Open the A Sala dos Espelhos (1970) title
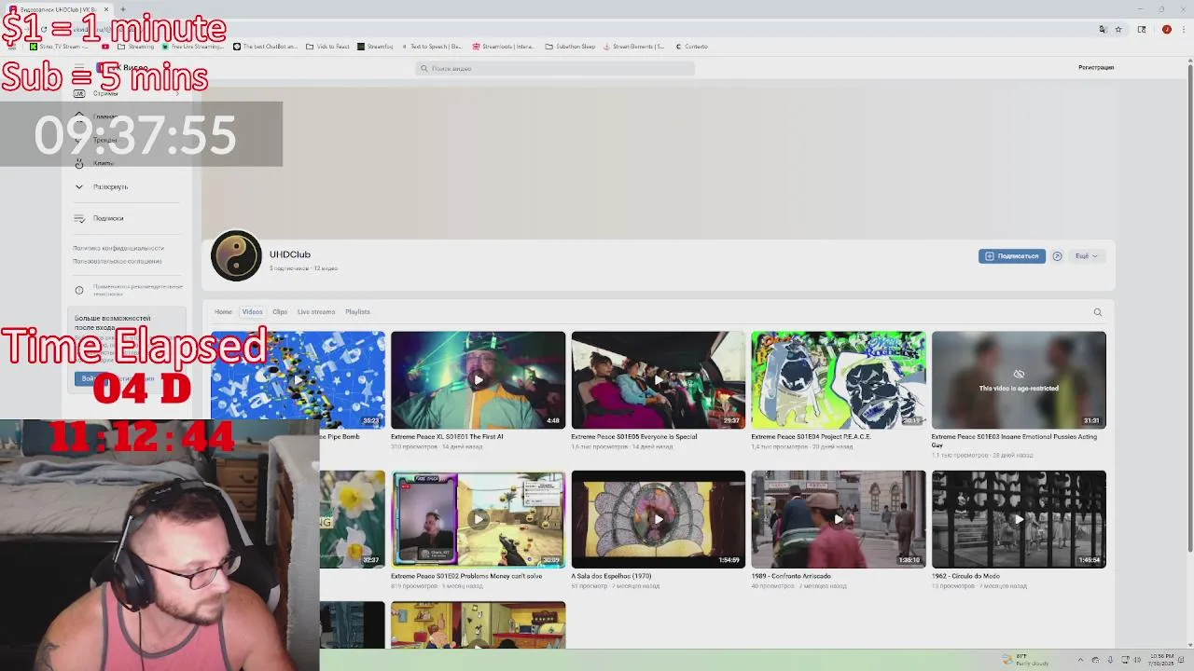Image resolution: width=1194 pixels, height=671 pixels. tap(611, 576)
